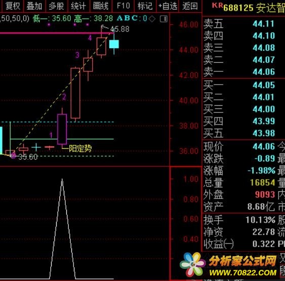285x281 pixels.
Task: Click the 标记 mark button
Action: [x=145, y=6]
